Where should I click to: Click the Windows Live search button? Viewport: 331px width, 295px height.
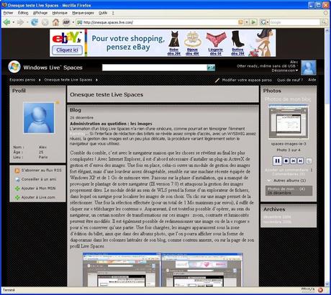[x=211, y=68]
